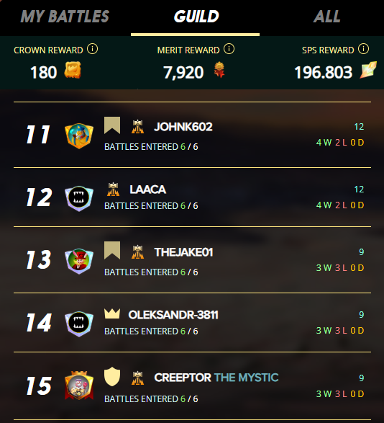Switch to the MY BATTLES tab
The height and width of the screenshot is (423, 384).
[65, 17]
